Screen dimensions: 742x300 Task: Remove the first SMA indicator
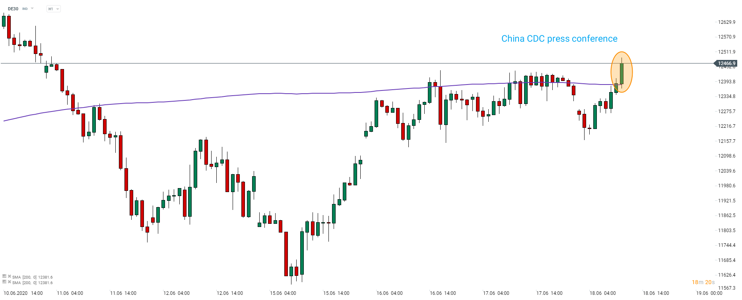coord(9,276)
